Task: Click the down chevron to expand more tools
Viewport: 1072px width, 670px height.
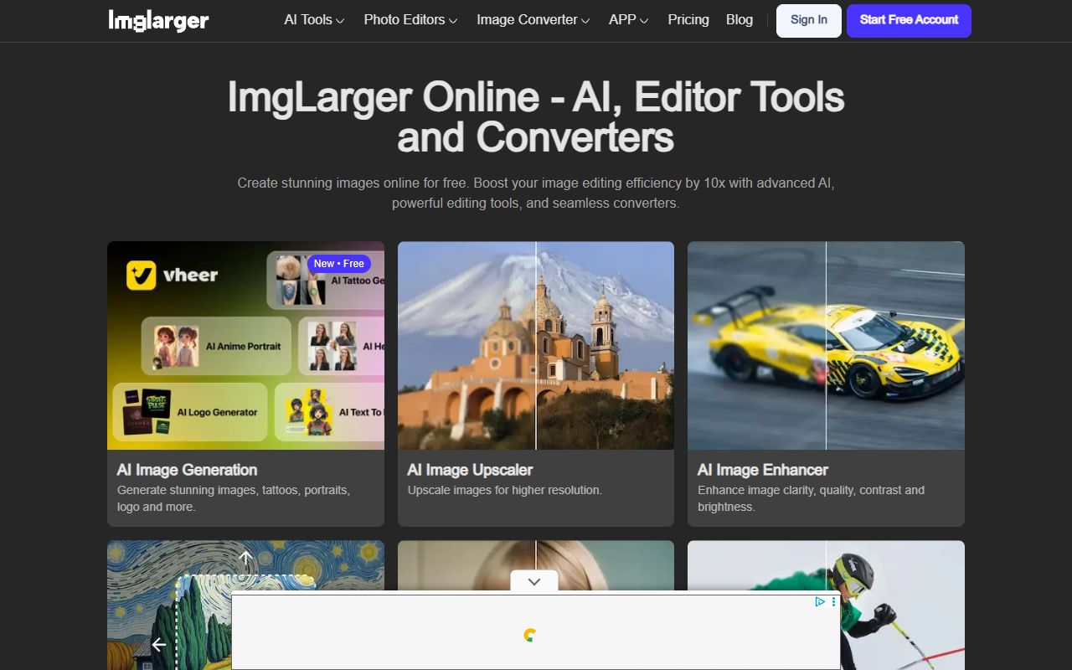Action: point(535,580)
